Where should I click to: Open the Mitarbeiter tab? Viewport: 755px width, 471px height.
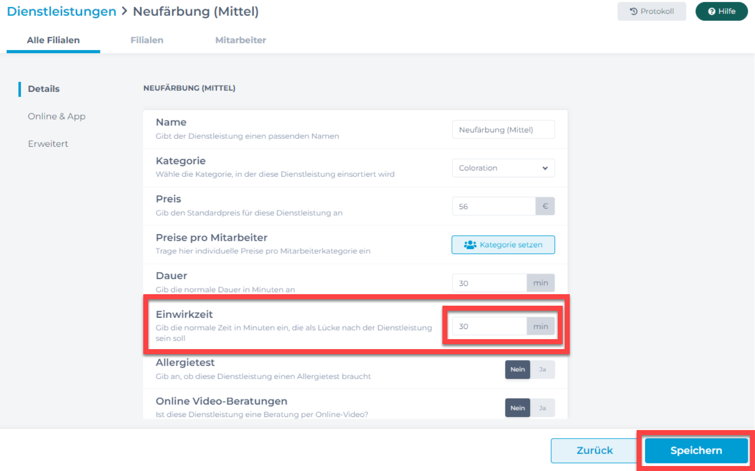click(x=241, y=40)
